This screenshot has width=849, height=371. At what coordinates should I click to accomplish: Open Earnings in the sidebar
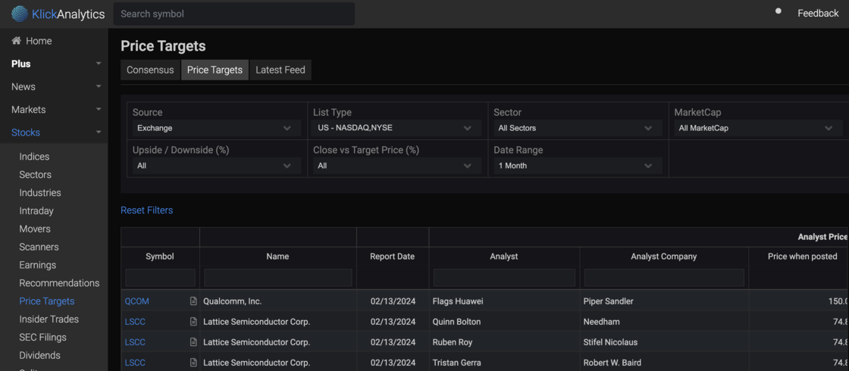(x=37, y=265)
